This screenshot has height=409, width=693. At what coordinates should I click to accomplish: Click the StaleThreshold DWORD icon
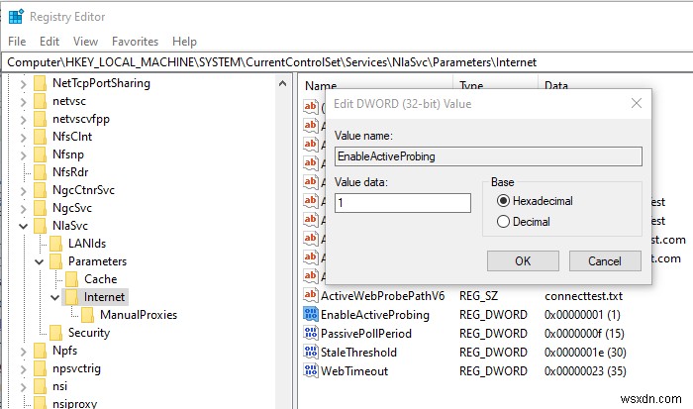311,352
